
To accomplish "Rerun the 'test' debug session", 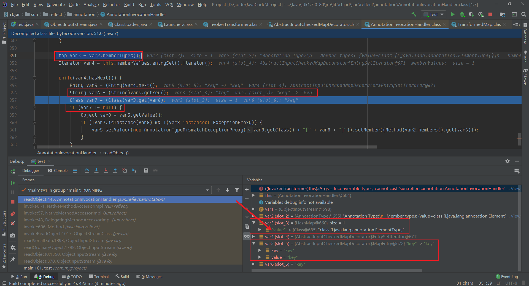I will [13, 171].
